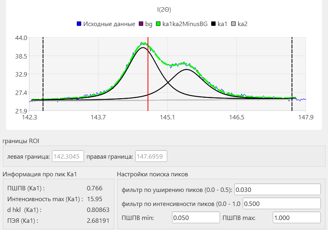Focus the фильтр по интенсивности пиков field
The width and height of the screenshot is (328, 230).
click(282, 204)
